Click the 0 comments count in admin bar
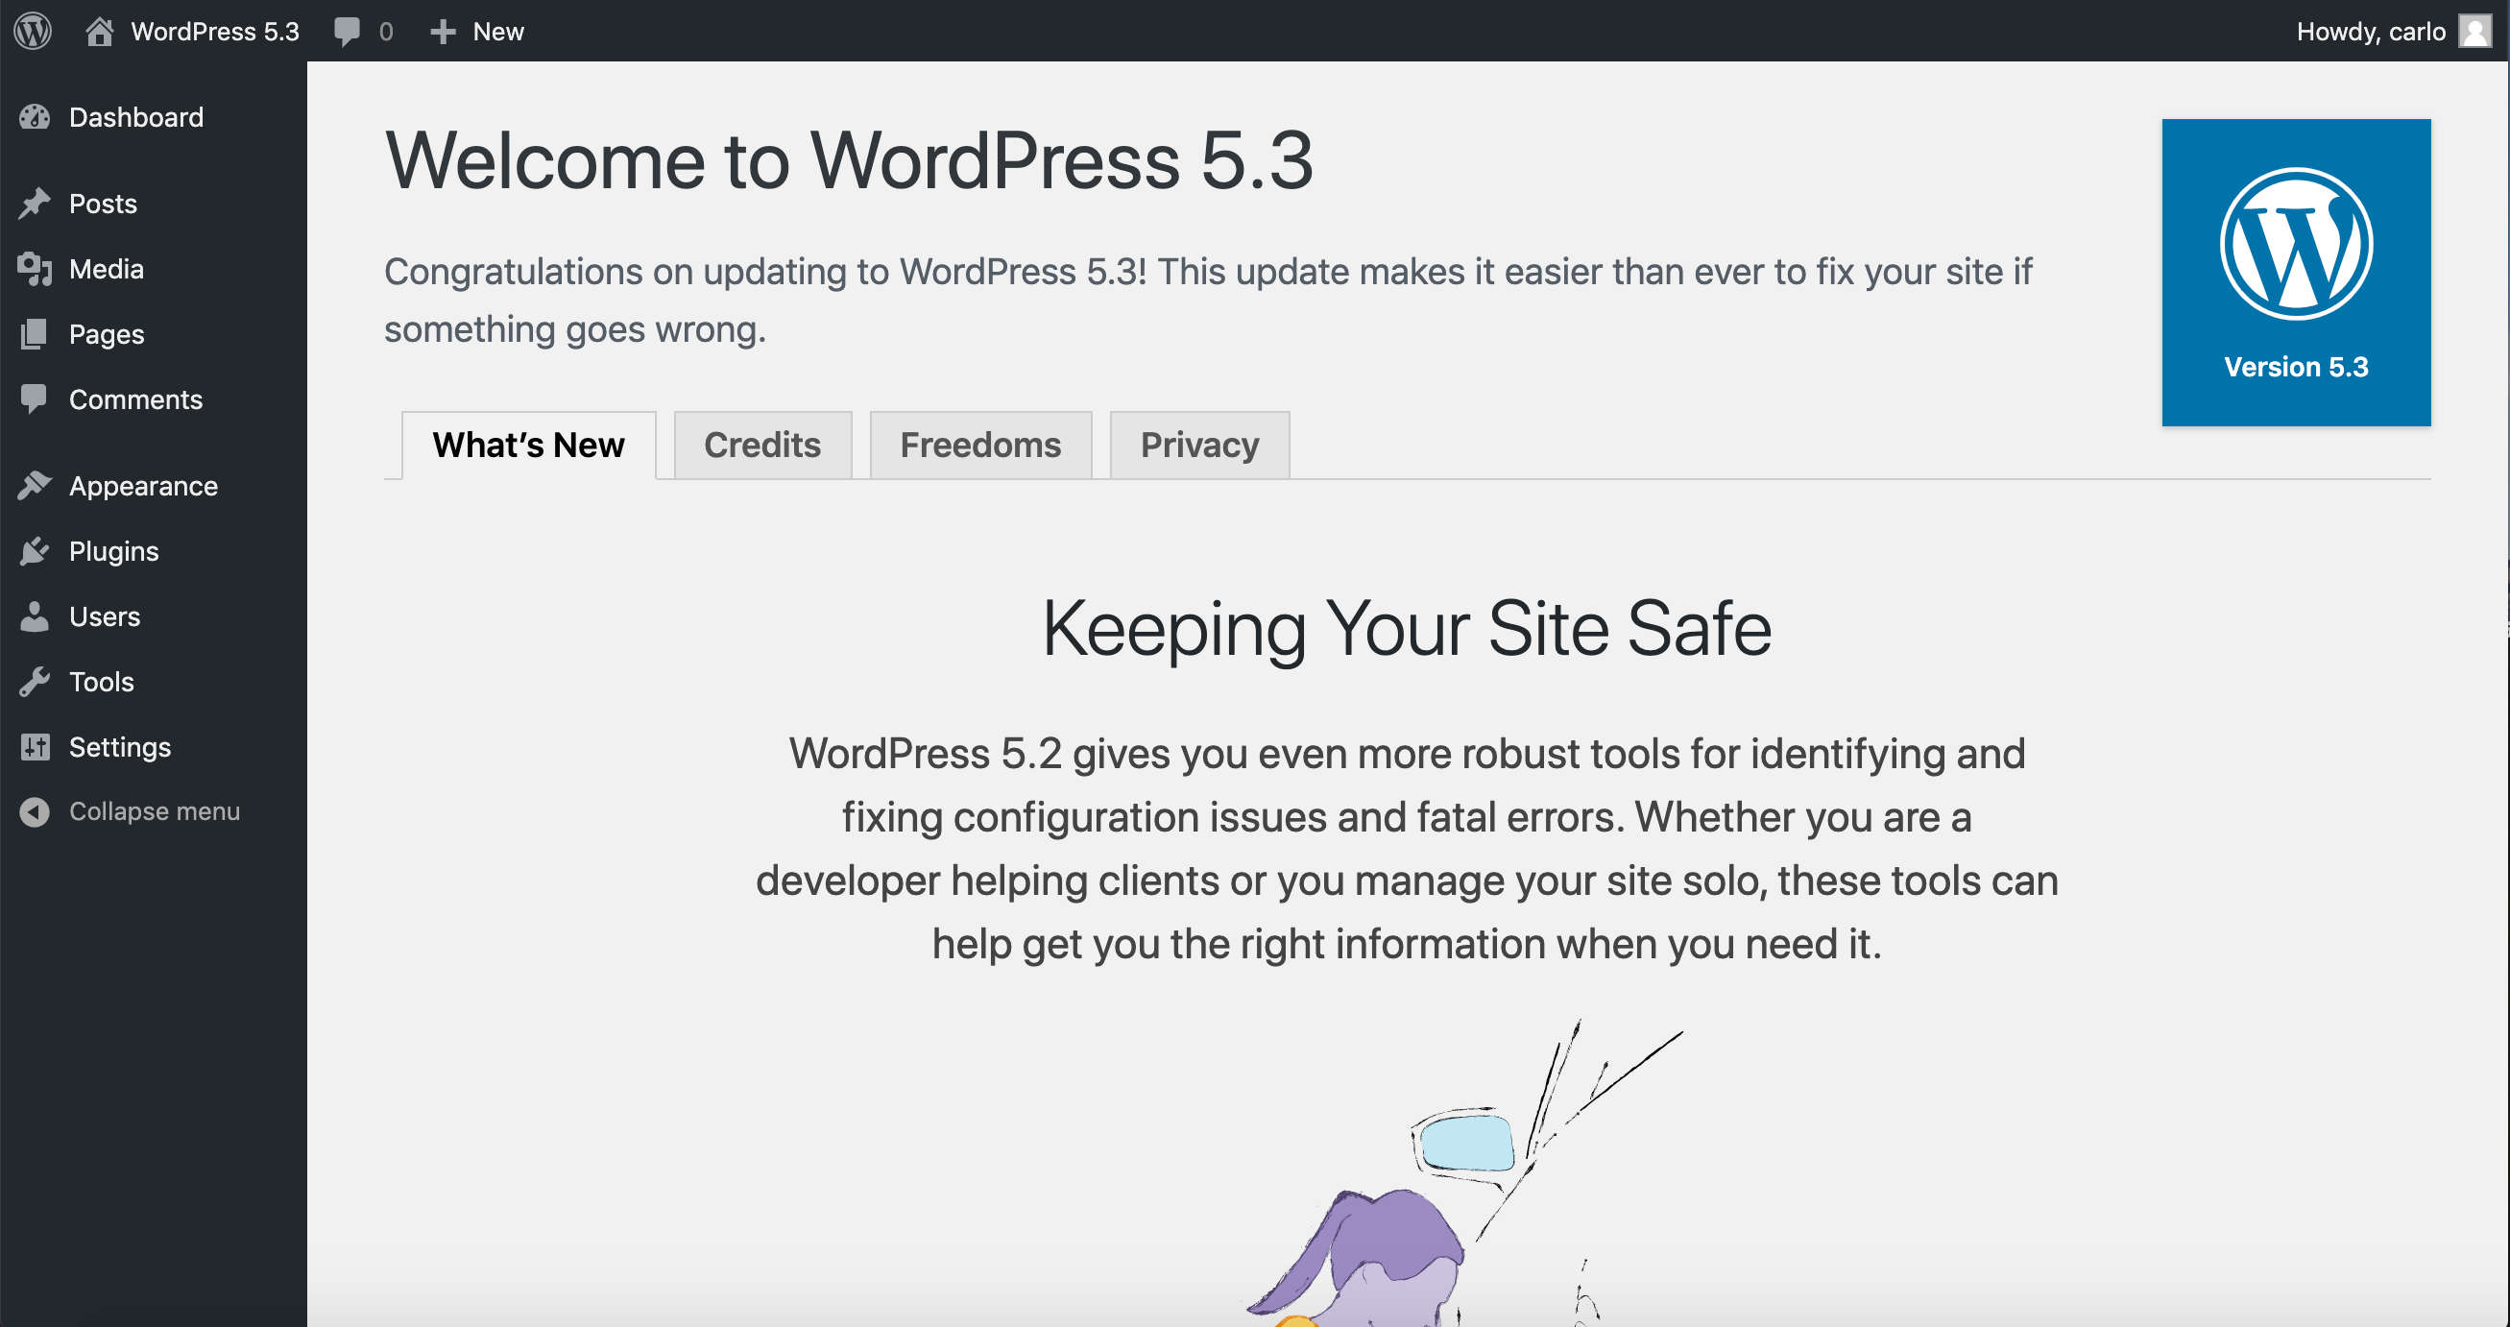2510x1327 pixels. pos(386,32)
